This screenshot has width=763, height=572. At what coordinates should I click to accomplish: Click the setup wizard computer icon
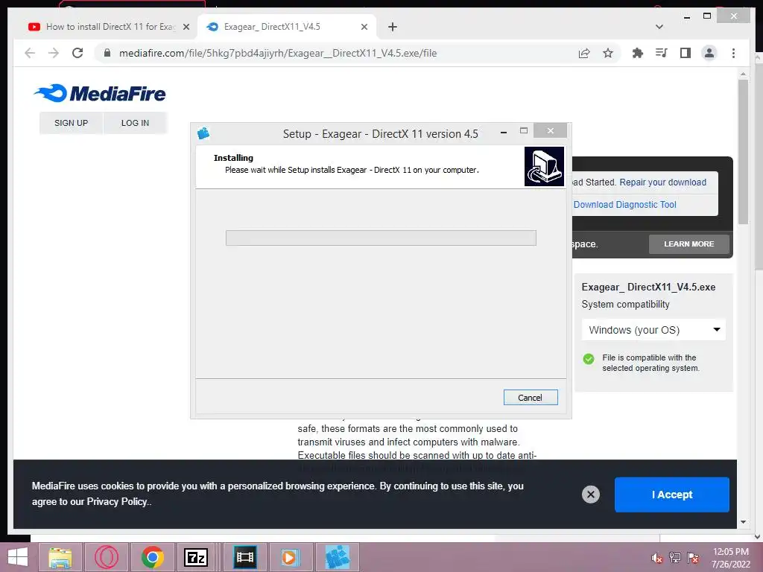click(x=544, y=166)
